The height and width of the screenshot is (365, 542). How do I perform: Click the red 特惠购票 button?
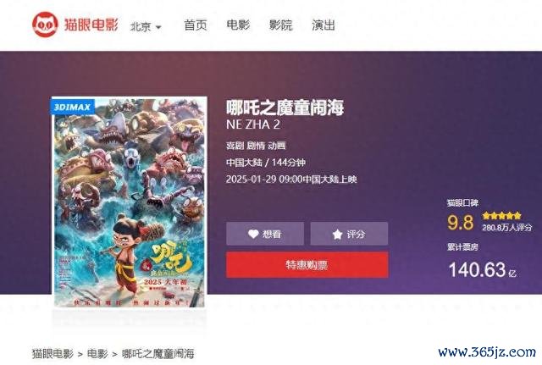307,265
